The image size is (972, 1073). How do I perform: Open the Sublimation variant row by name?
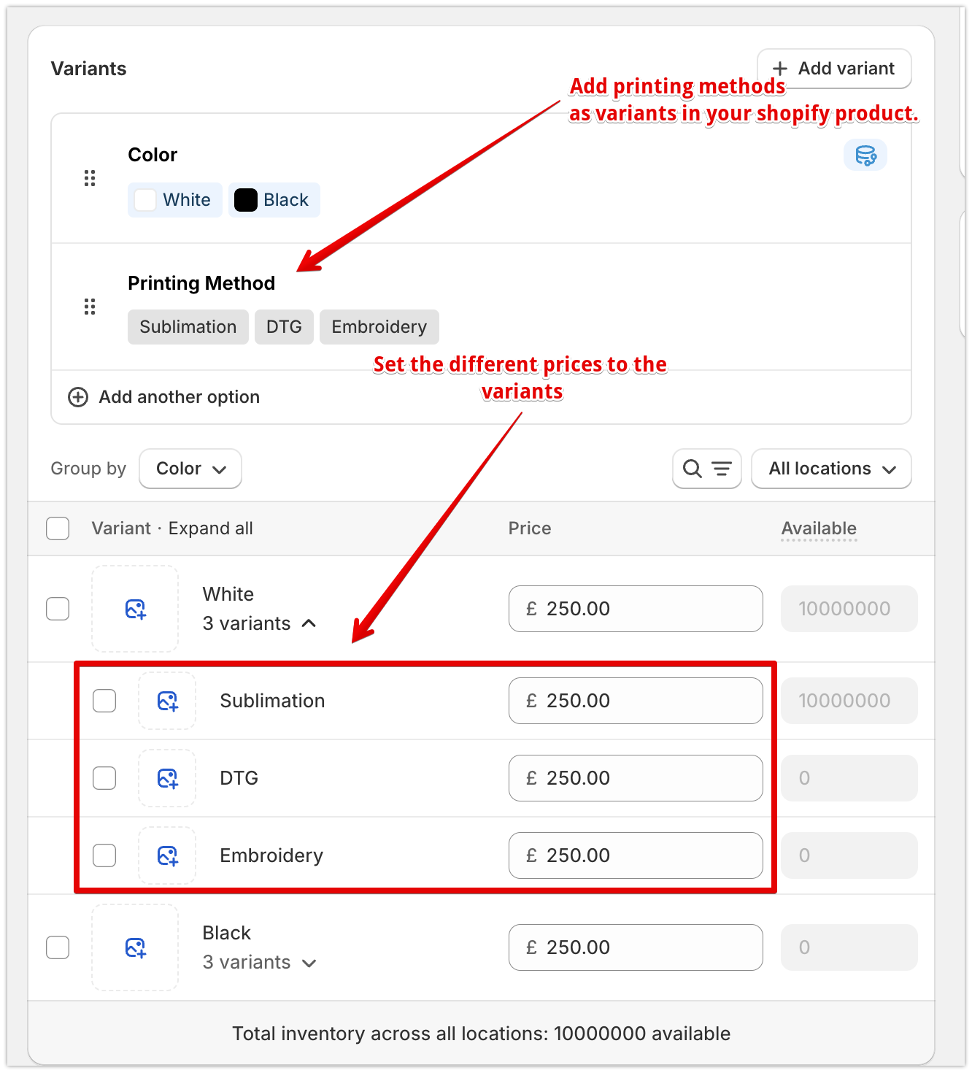pos(272,701)
